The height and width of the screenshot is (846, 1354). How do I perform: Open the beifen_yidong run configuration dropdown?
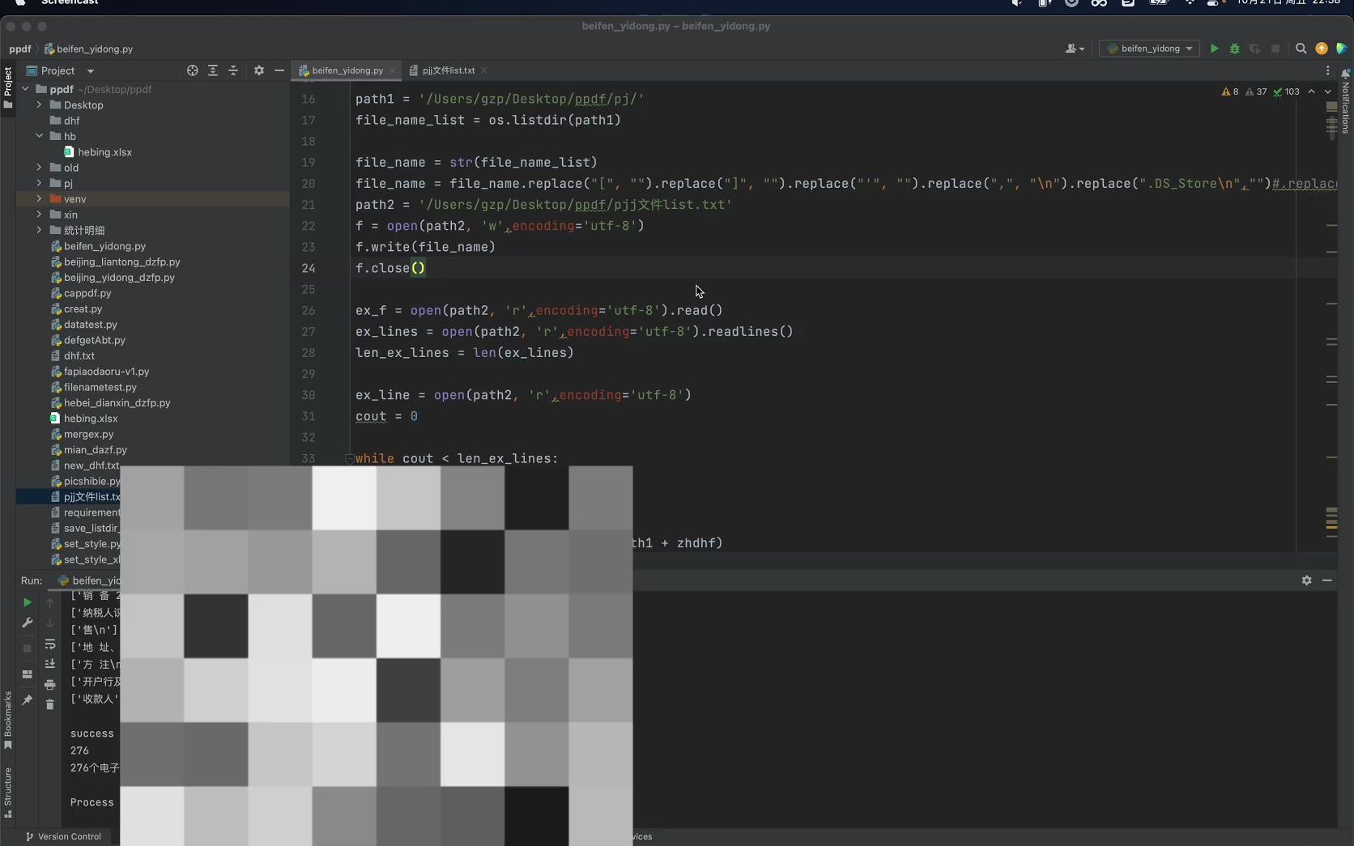(x=1149, y=49)
